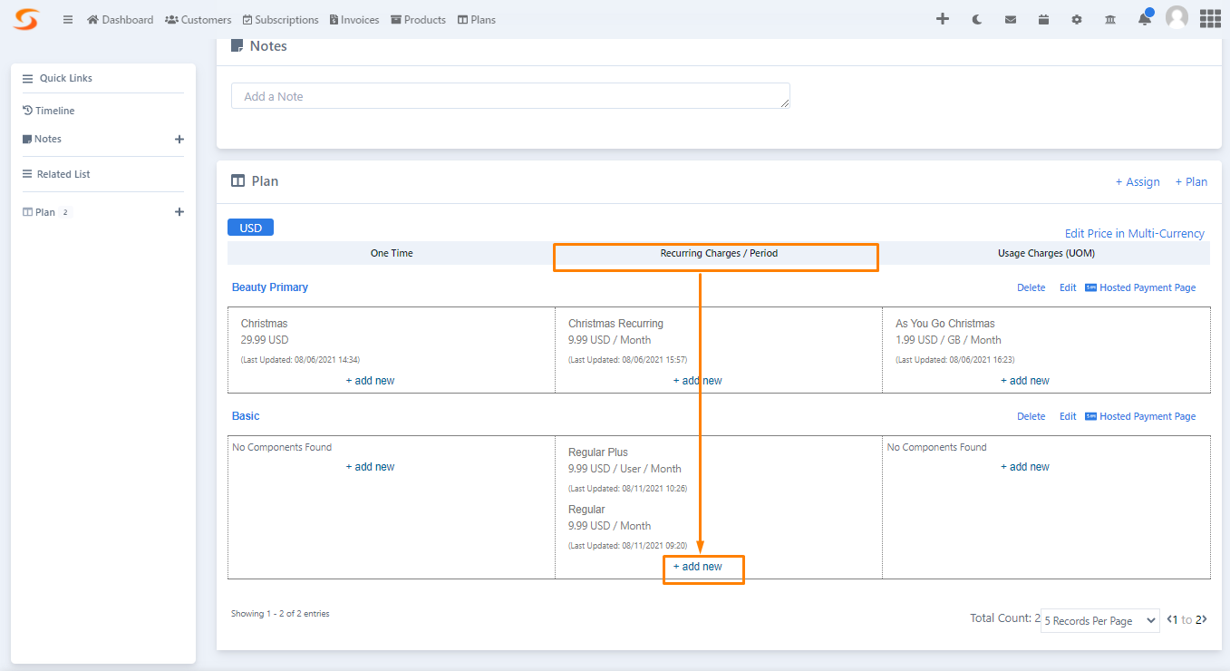
Task: Open the calendar icon in the top bar
Action: click(1043, 18)
